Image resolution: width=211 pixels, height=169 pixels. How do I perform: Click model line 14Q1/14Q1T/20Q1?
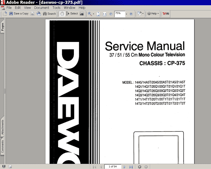click(x=160, y=86)
